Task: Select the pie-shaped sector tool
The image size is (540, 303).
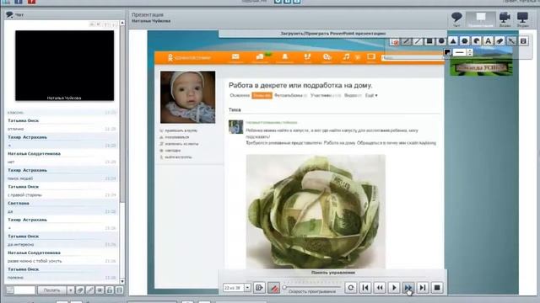Action: click(476, 41)
